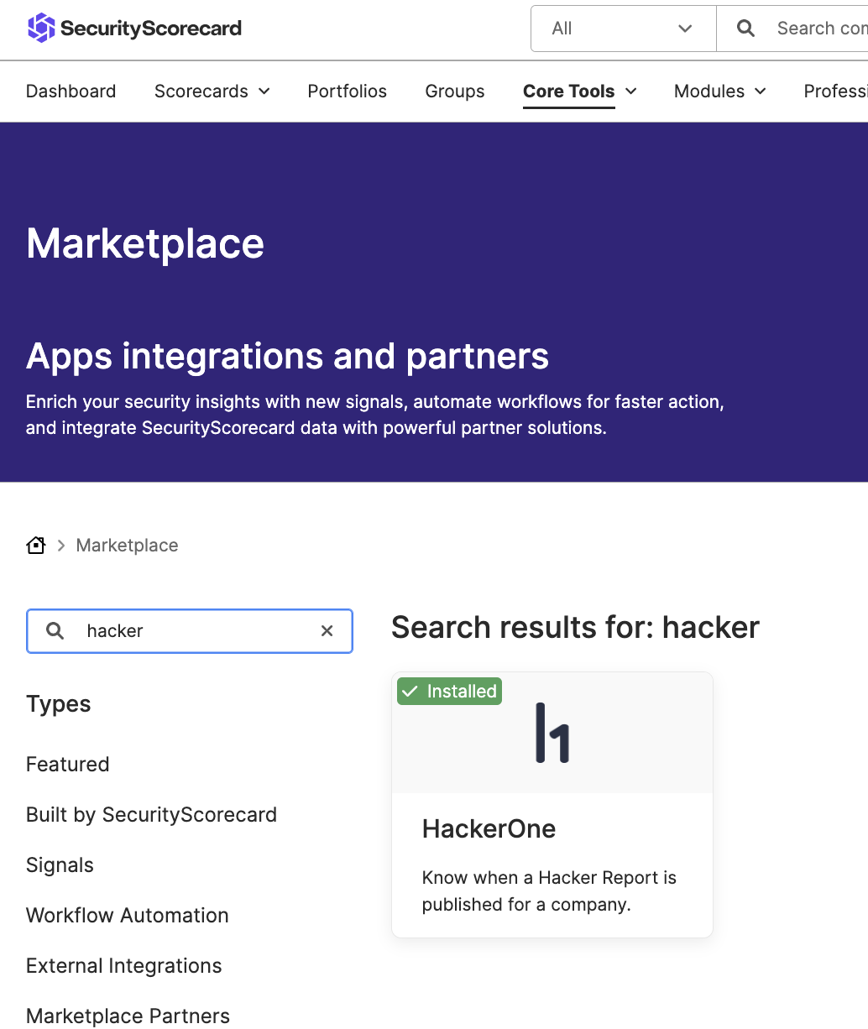Open Groups page
This screenshot has height=1029, width=868.
point(455,91)
